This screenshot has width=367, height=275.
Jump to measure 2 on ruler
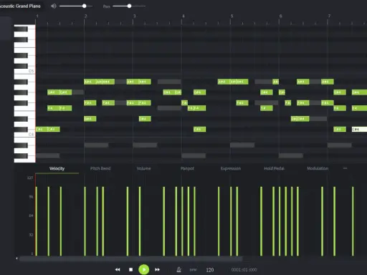(85, 16)
